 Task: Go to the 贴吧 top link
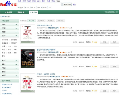click(29, 1)
